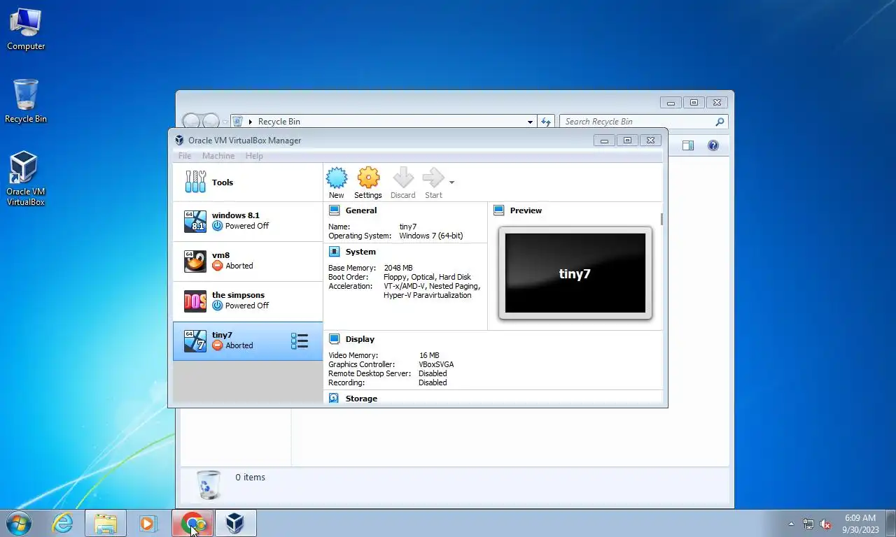Click the Recycle Bin refresh button
The width and height of the screenshot is (896, 537).
(546, 122)
